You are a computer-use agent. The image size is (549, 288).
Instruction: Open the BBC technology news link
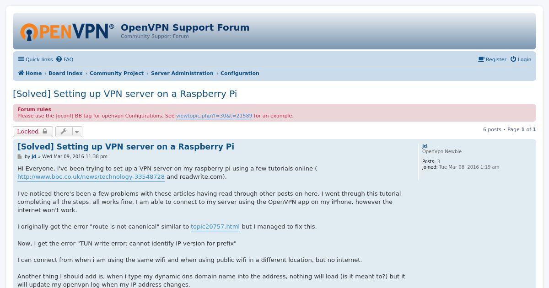click(x=91, y=177)
